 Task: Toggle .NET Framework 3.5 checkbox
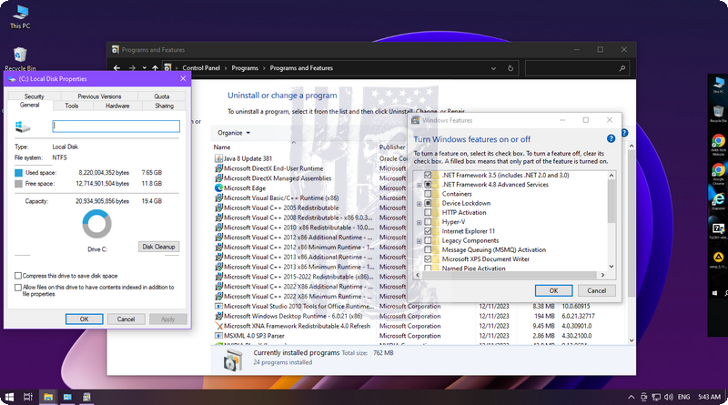pyautogui.click(x=428, y=175)
